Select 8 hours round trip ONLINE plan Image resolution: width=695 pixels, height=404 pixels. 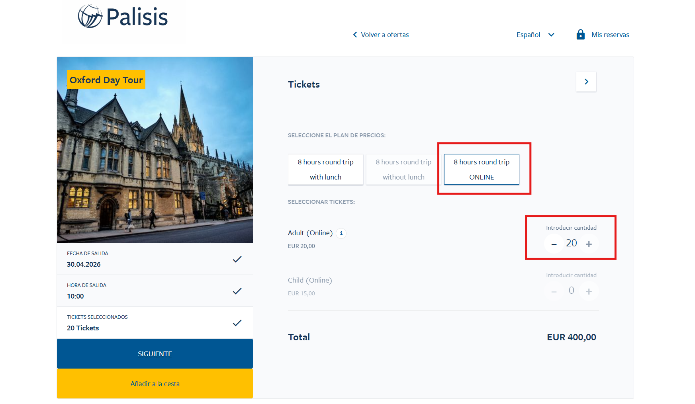coord(482,170)
